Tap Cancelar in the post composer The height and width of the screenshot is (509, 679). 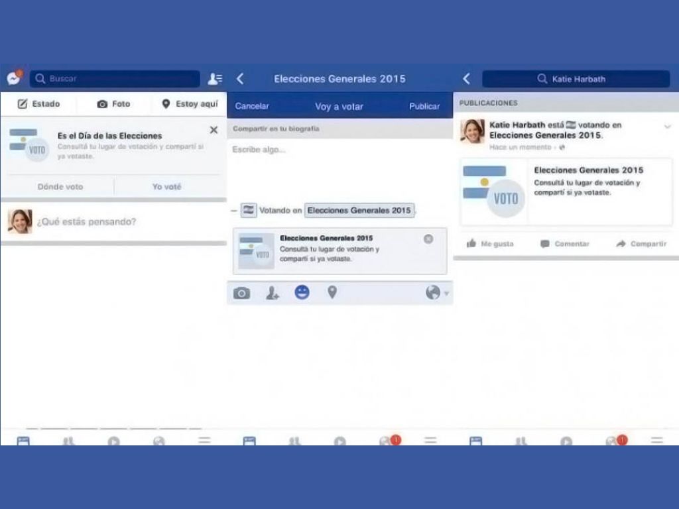tap(251, 106)
